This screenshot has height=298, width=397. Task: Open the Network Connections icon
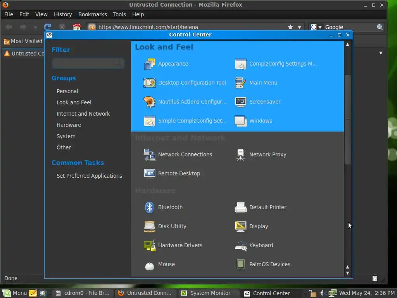(149, 154)
